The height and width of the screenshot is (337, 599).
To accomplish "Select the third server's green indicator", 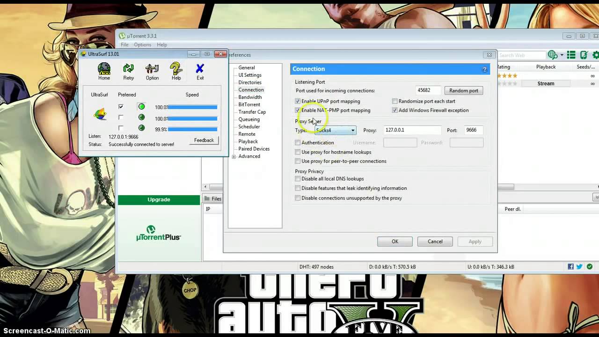I will [x=141, y=128].
